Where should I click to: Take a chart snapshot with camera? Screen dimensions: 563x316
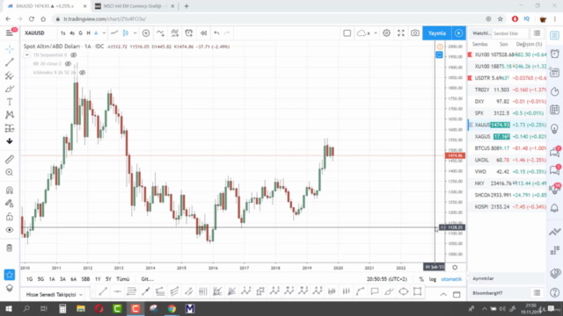415,33
